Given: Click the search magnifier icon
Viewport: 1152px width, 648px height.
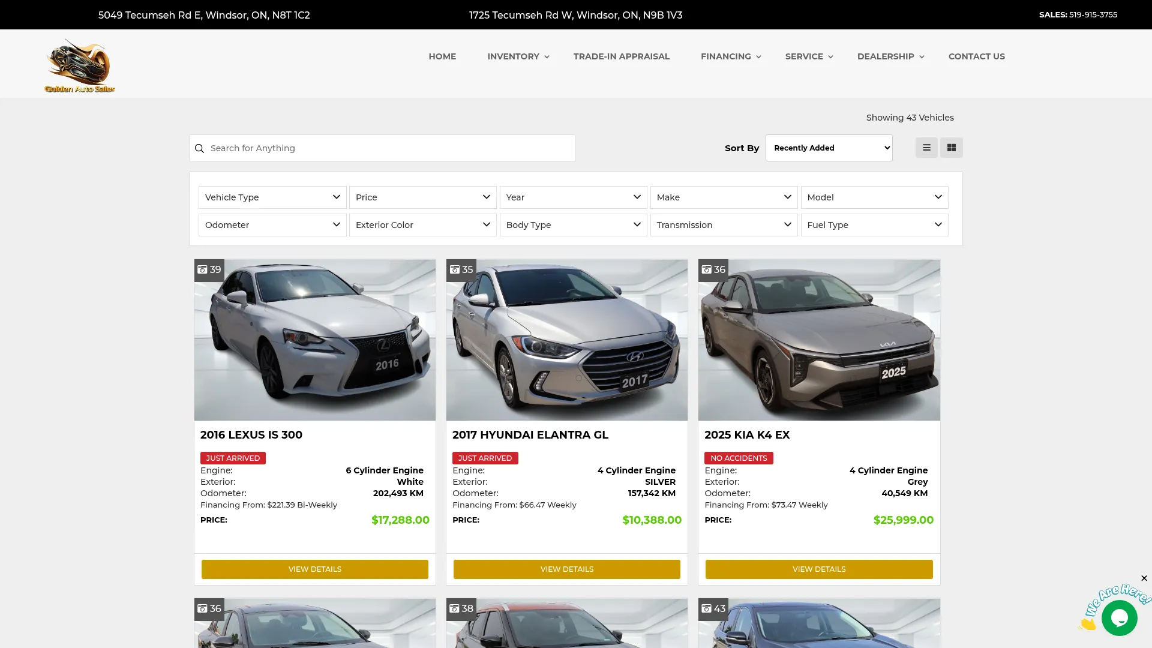Looking at the screenshot, I should click(200, 148).
